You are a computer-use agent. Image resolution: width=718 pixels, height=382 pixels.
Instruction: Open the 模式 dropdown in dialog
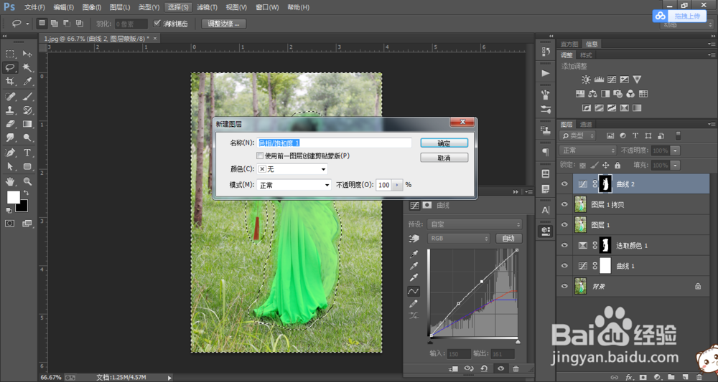tap(294, 185)
